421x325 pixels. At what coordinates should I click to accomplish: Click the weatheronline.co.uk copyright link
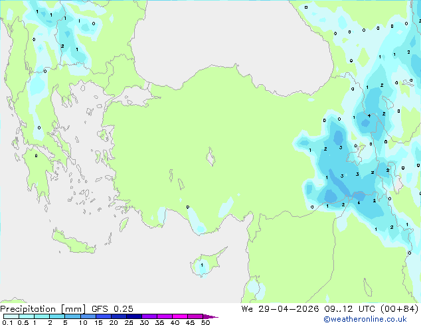click(x=365, y=319)
